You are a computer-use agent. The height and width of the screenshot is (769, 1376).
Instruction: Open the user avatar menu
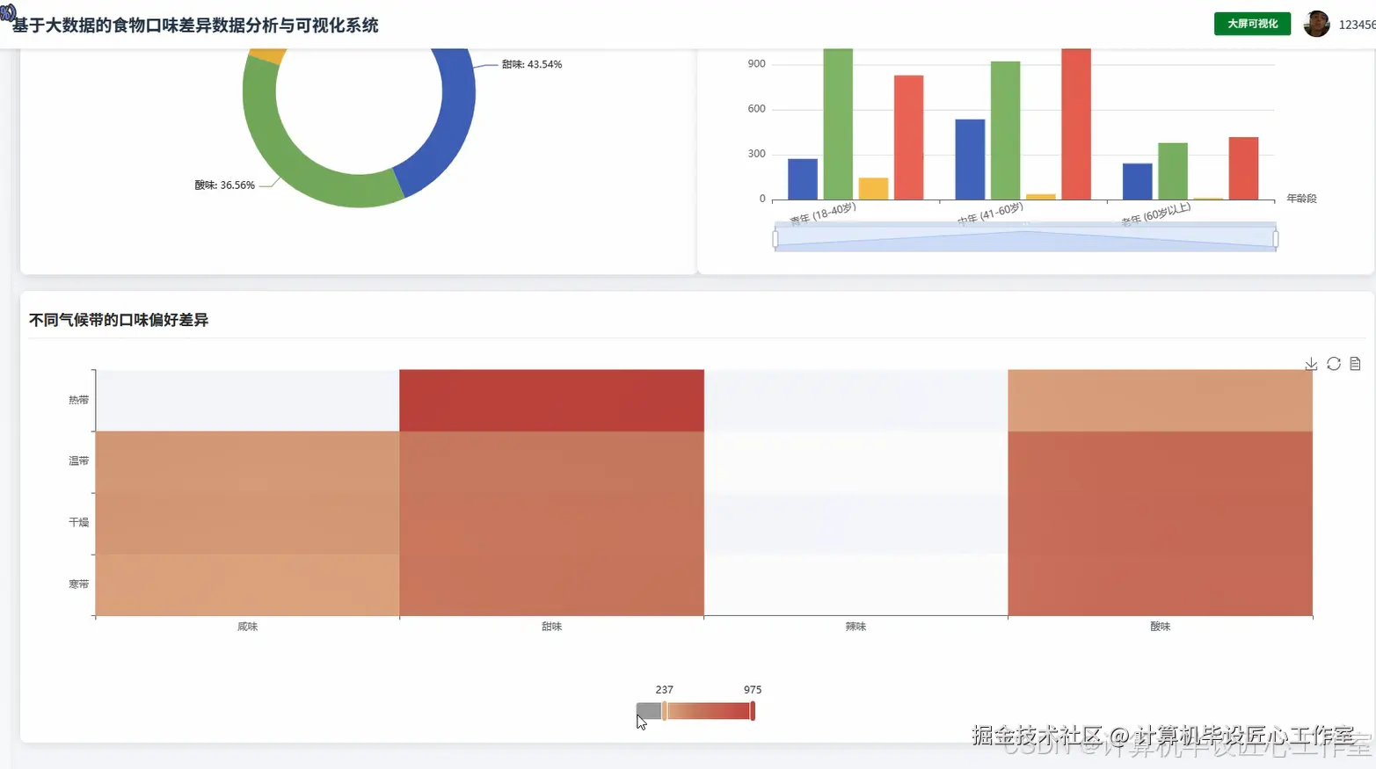[x=1316, y=24]
